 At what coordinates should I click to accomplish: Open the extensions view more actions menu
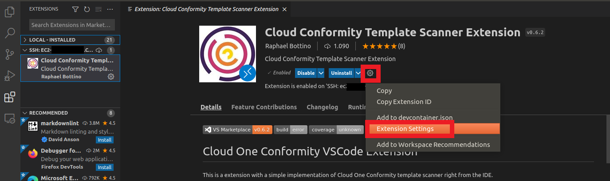[x=110, y=9]
